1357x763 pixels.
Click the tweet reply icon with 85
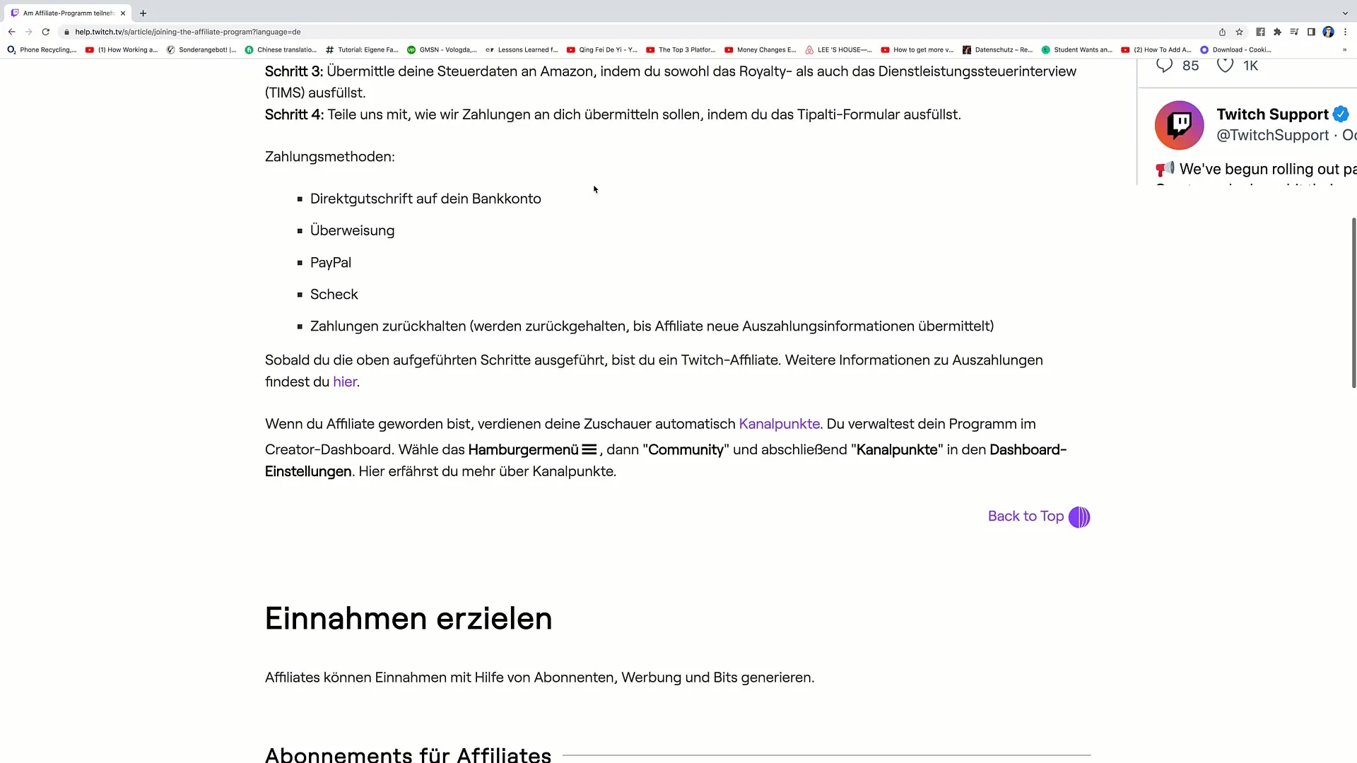point(1165,65)
